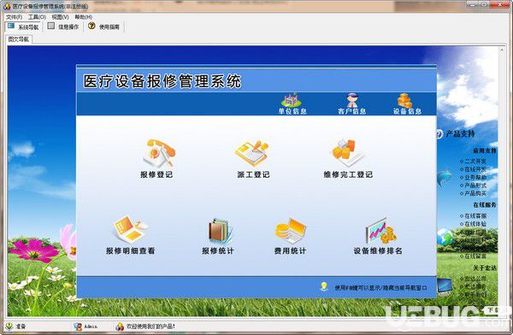This screenshot has height=335, width=513.
Task: Click the scroll up arrow of navigation pane
Action: click(502, 50)
